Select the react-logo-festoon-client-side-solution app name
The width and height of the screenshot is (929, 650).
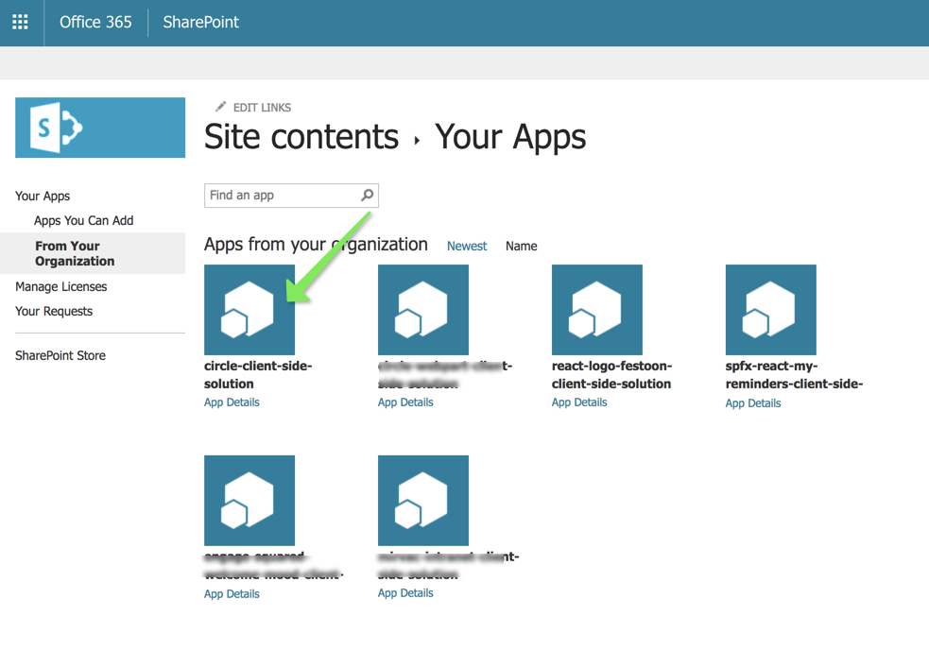[x=611, y=374]
